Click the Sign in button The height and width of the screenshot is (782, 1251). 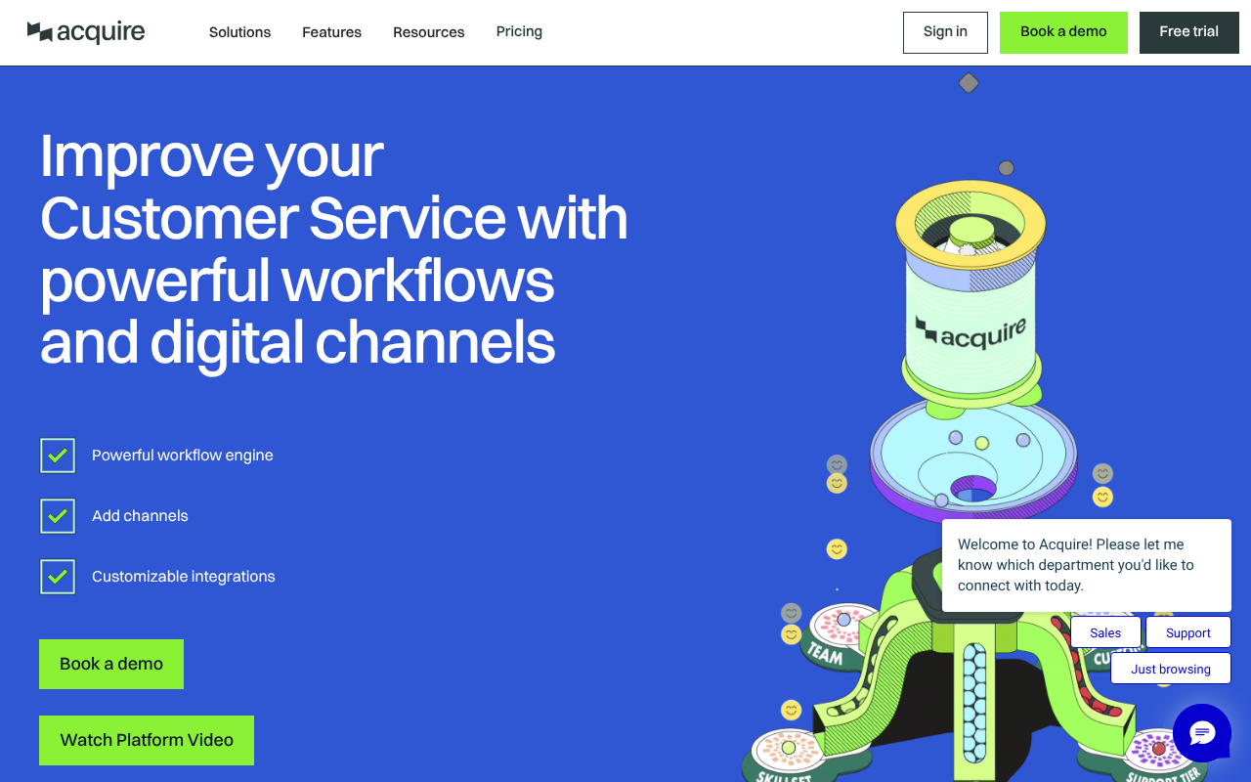(945, 32)
